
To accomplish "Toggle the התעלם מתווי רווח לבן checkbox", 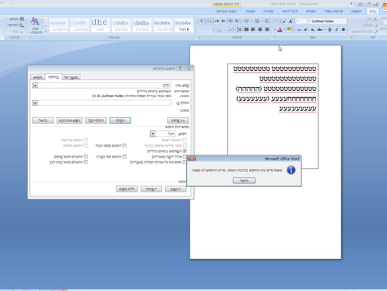I will [86, 162].
